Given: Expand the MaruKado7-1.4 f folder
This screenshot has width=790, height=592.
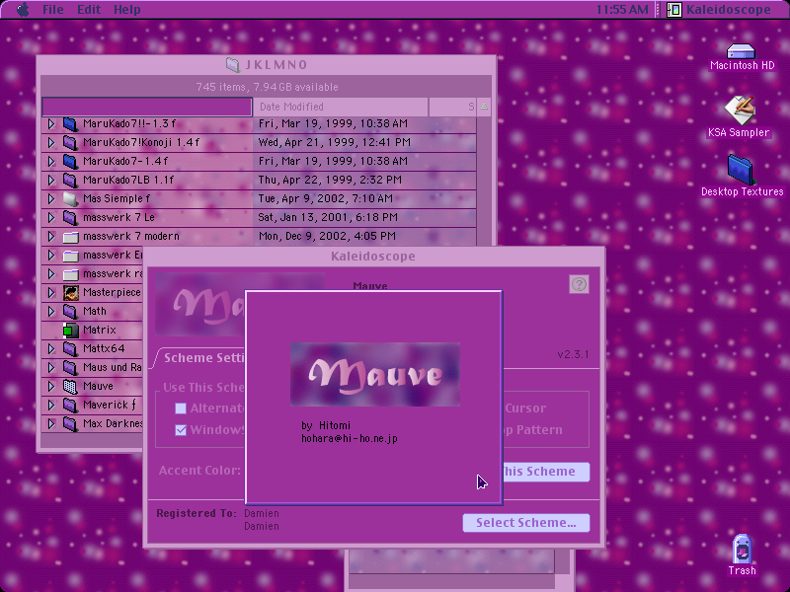Looking at the screenshot, I should pyautogui.click(x=51, y=161).
